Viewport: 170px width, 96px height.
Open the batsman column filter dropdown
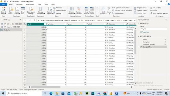tap(125, 24)
